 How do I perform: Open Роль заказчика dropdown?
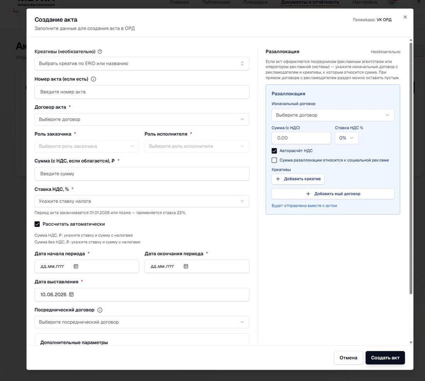(x=87, y=146)
